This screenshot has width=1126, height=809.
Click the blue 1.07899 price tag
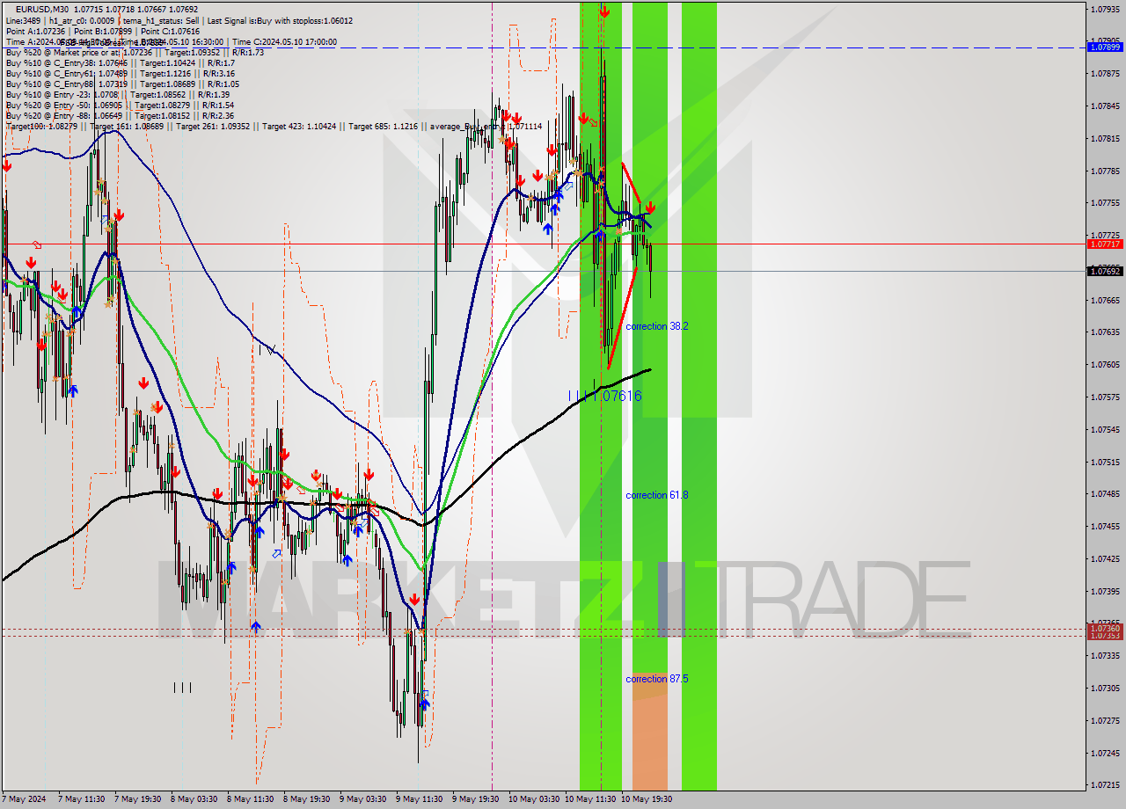pos(1105,47)
